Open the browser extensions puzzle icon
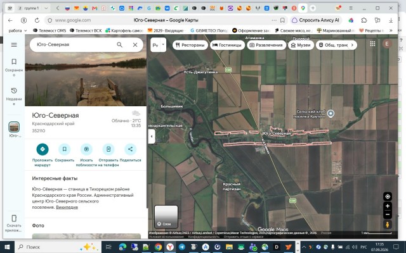 tap(364, 20)
